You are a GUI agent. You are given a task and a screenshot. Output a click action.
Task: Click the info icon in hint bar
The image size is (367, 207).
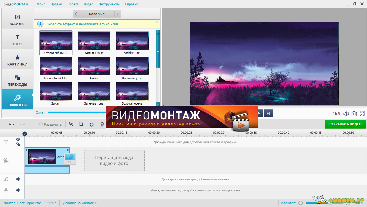click(40, 24)
